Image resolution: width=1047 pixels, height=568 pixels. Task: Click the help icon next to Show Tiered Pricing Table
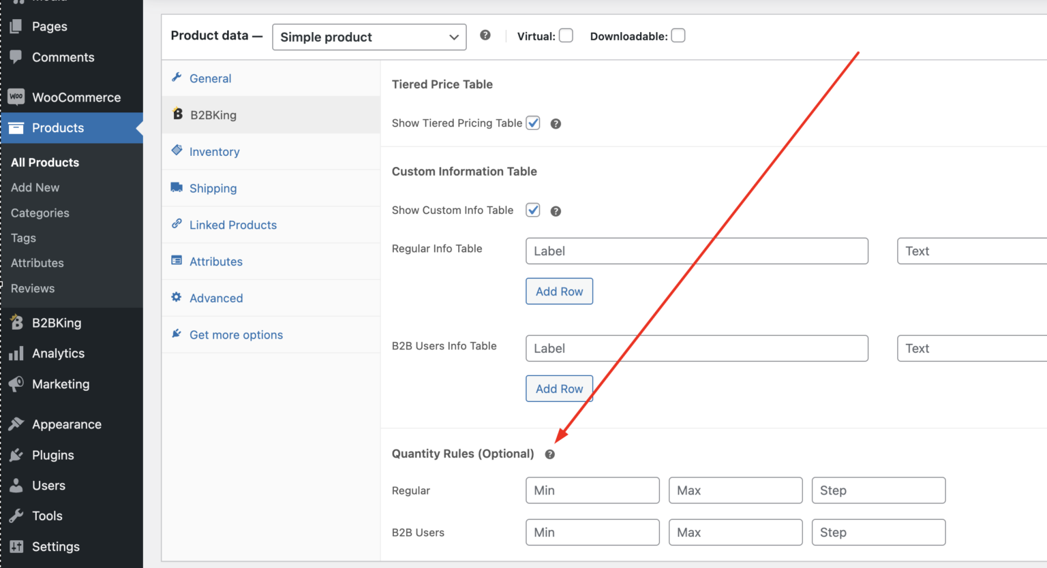(556, 123)
